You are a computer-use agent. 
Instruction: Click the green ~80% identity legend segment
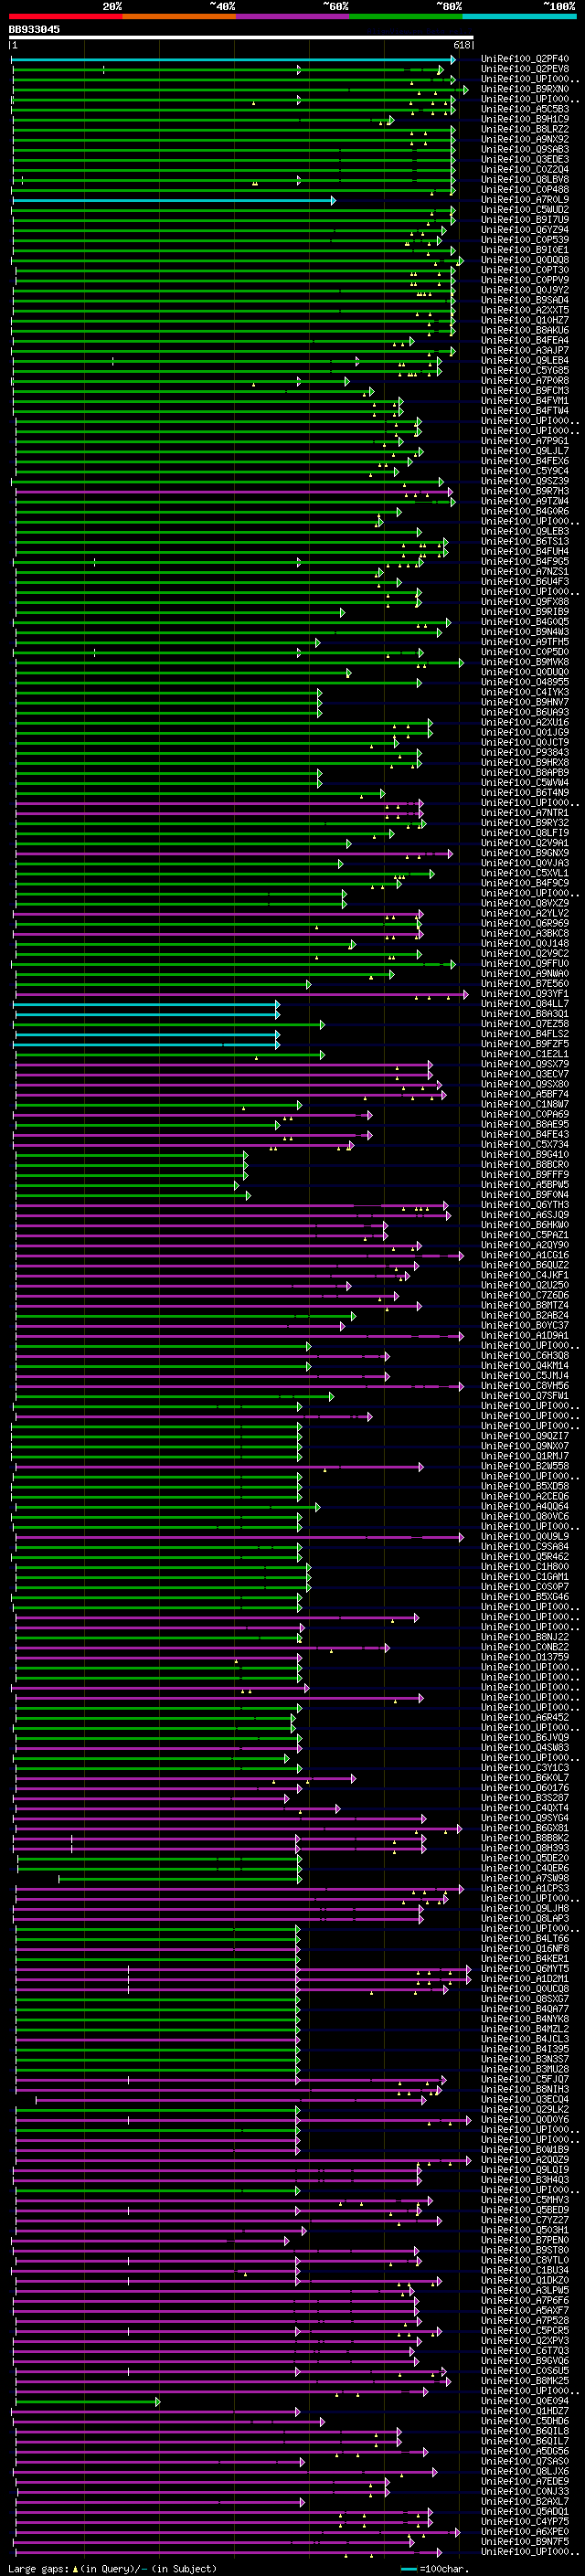click(406, 16)
